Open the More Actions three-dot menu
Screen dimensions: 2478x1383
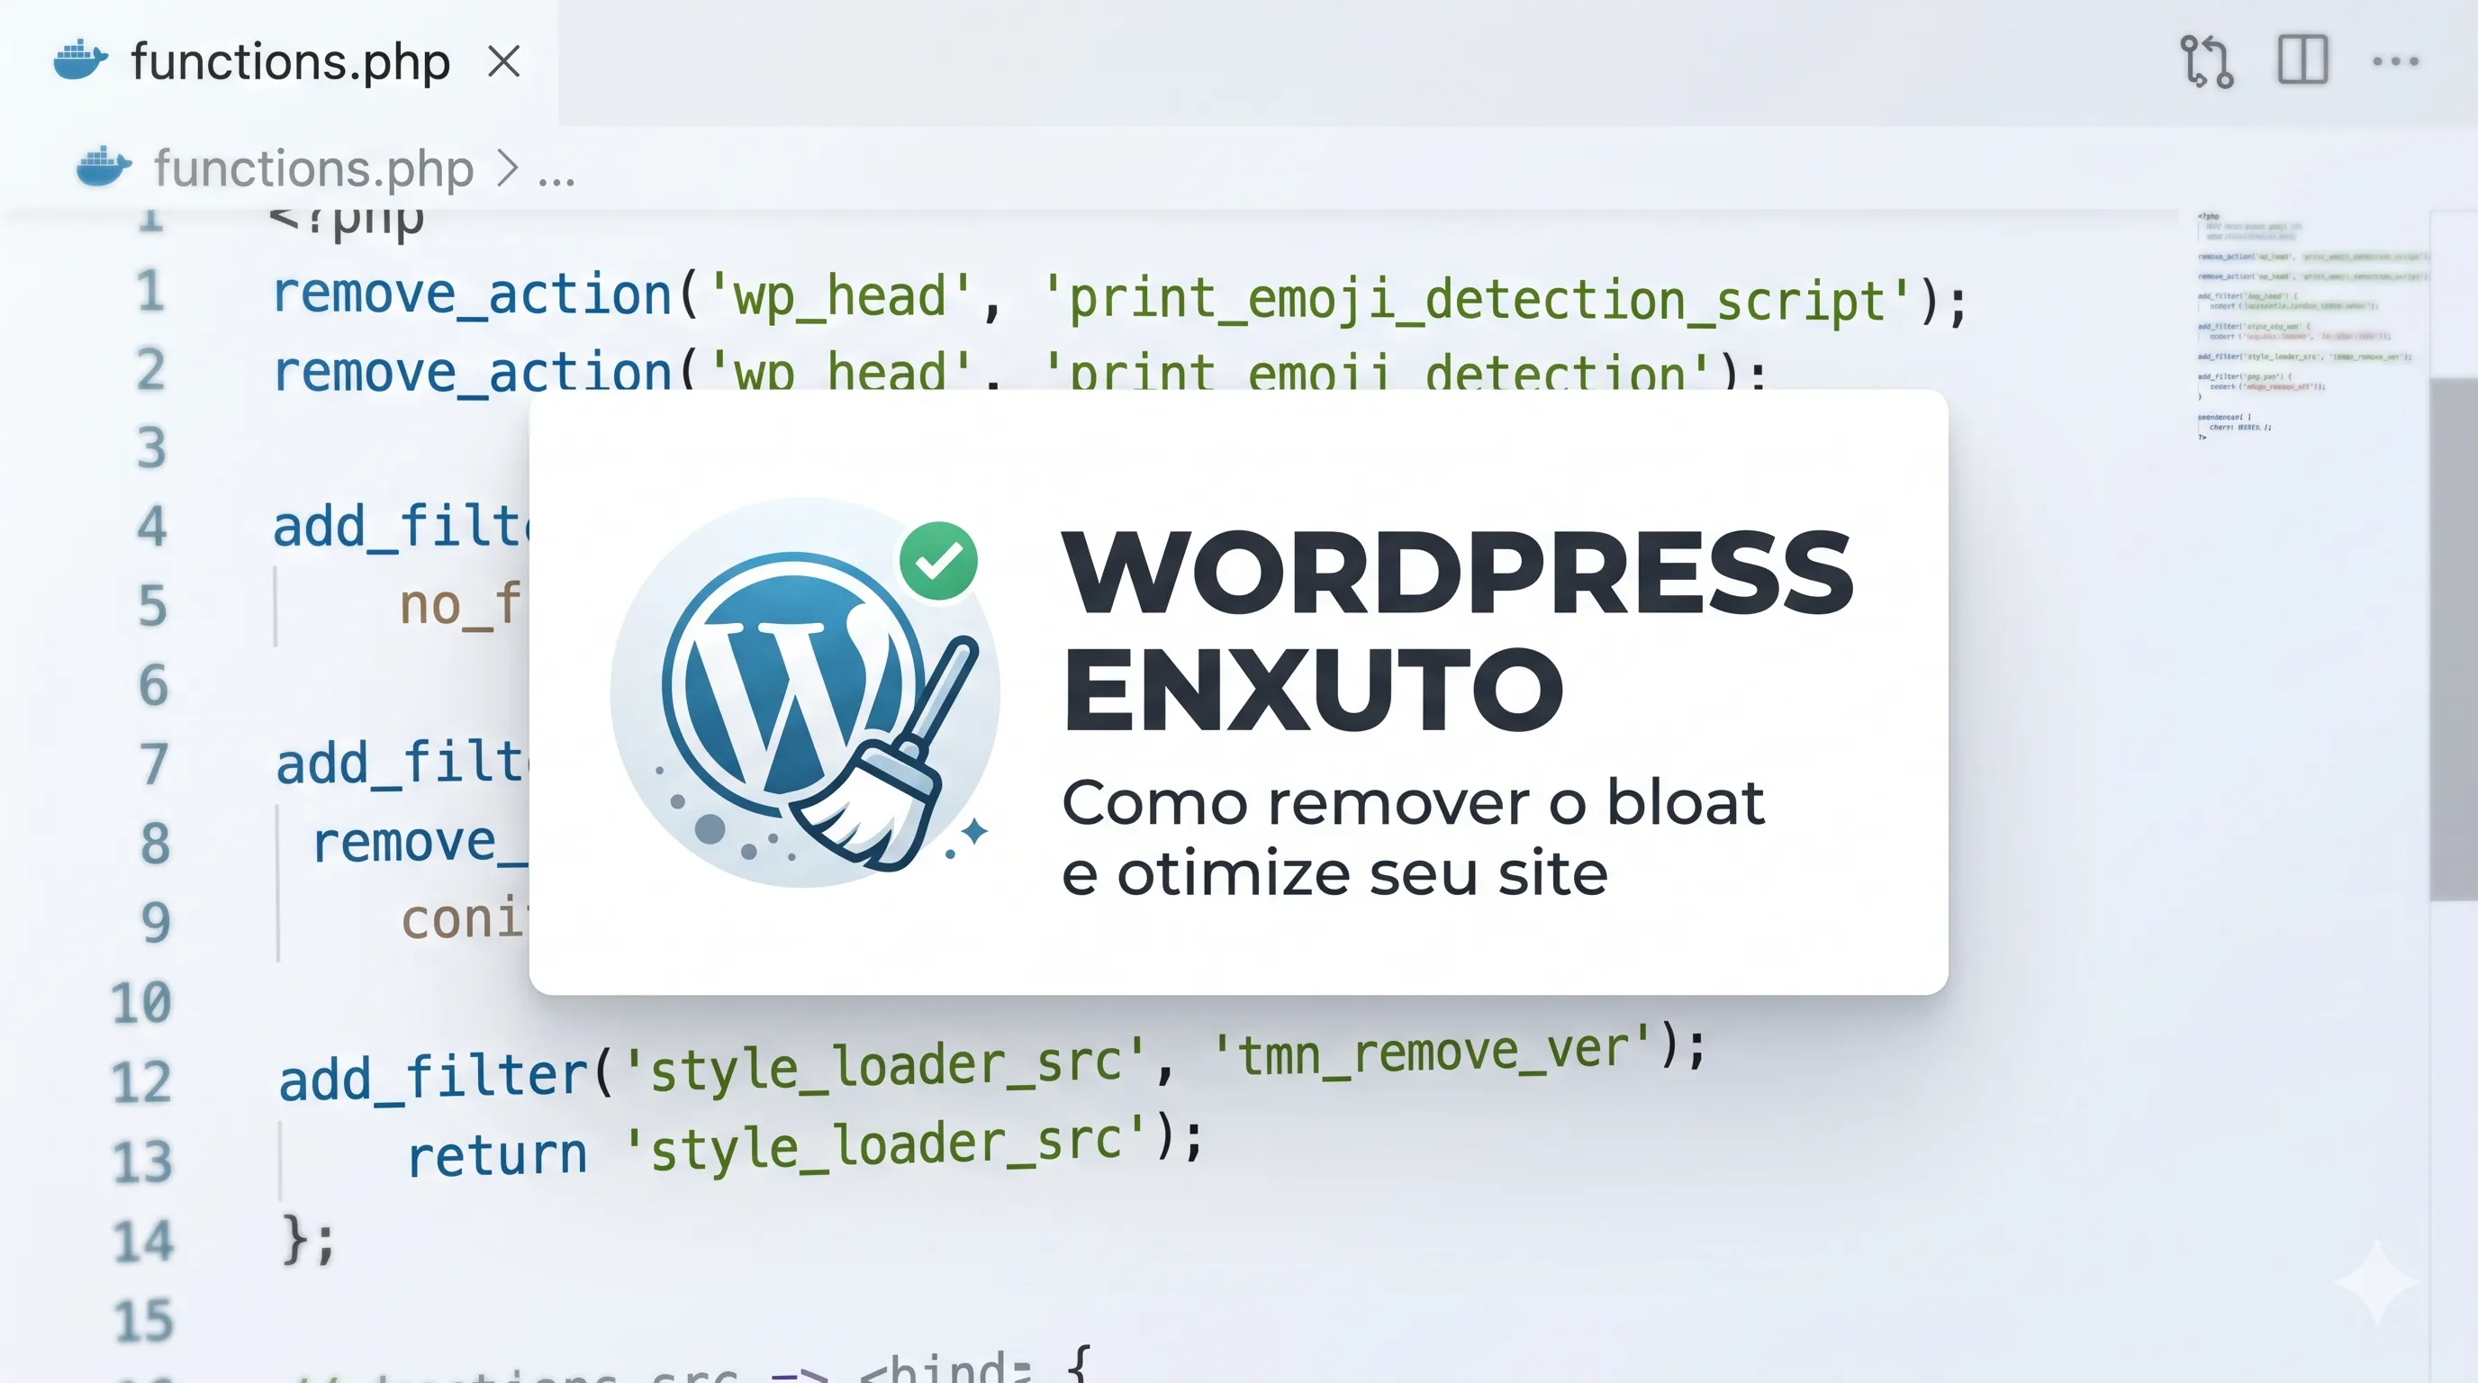tap(2395, 61)
